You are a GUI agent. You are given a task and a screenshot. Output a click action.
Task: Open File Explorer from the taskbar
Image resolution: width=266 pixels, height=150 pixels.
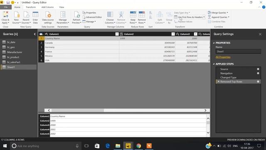click(x=118, y=146)
